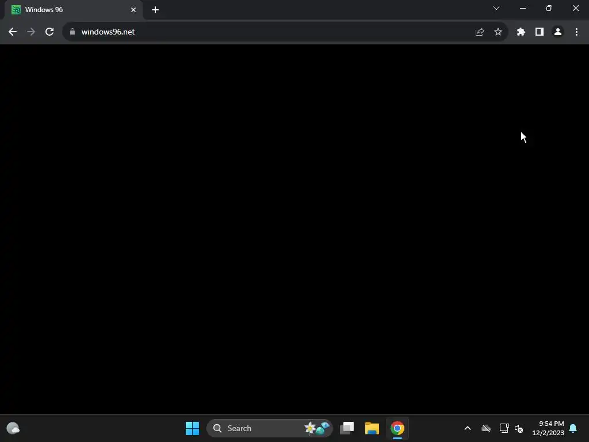Viewport: 589px width, 442px height.
Task: Select the Windows 96 tab
Action: click(74, 10)
